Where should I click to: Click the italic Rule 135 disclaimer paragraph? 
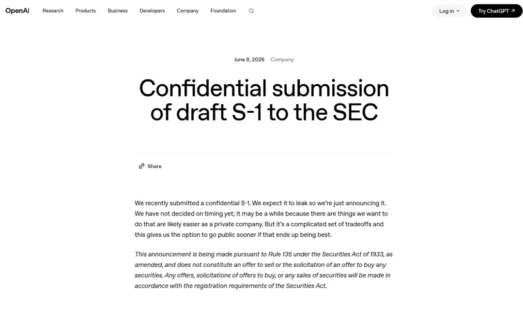[263, 270]
